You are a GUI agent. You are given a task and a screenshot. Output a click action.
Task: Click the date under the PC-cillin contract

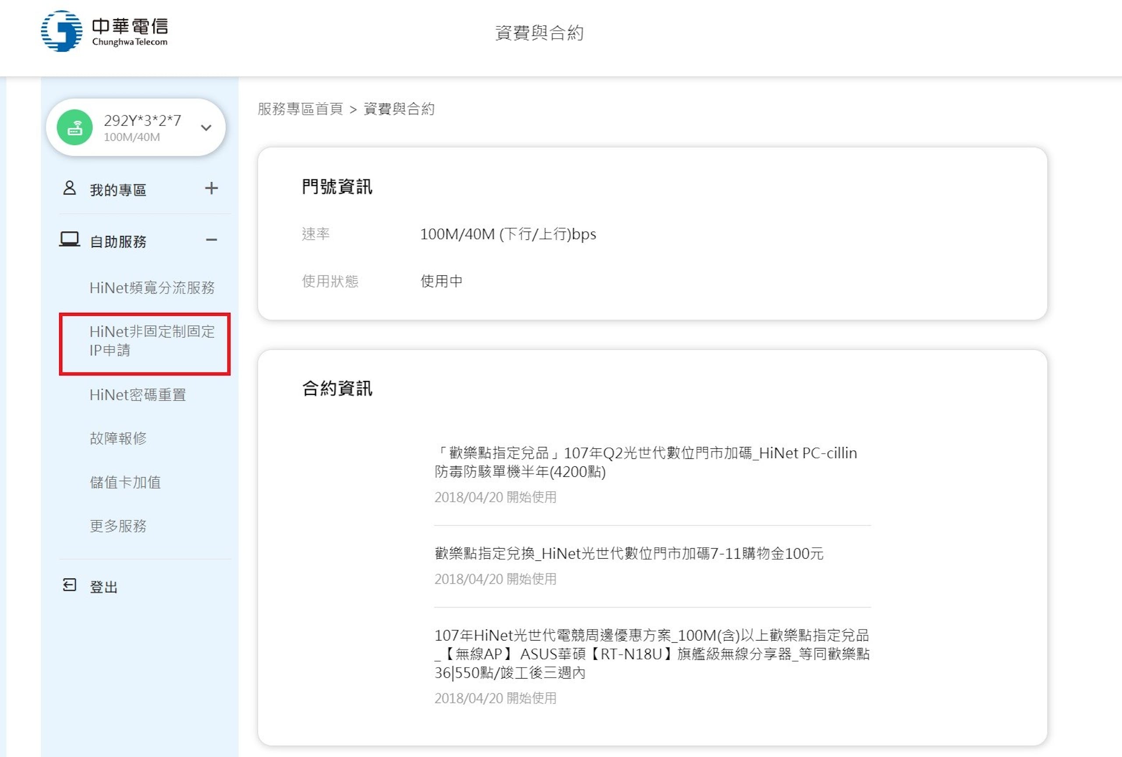pos(495,497)
